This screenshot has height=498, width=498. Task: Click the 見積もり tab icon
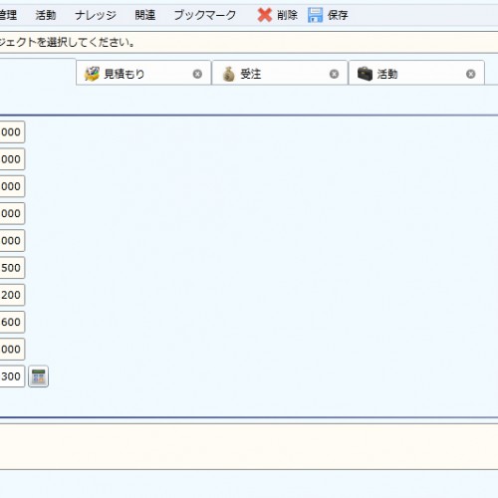tap(92, 74)
